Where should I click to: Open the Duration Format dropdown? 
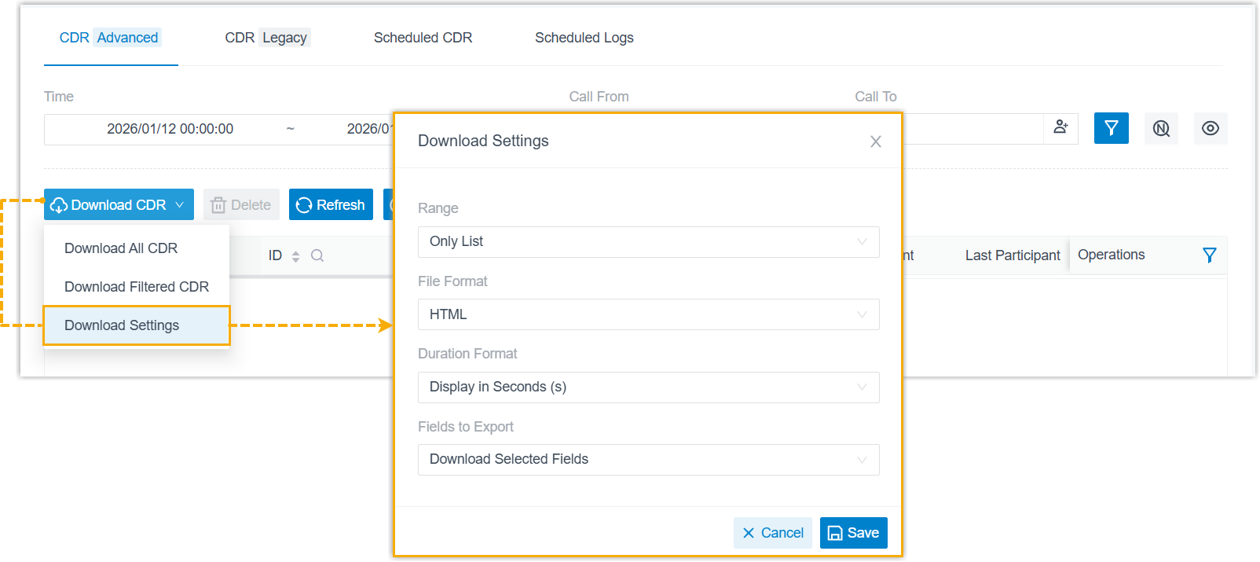click(648, 388)
